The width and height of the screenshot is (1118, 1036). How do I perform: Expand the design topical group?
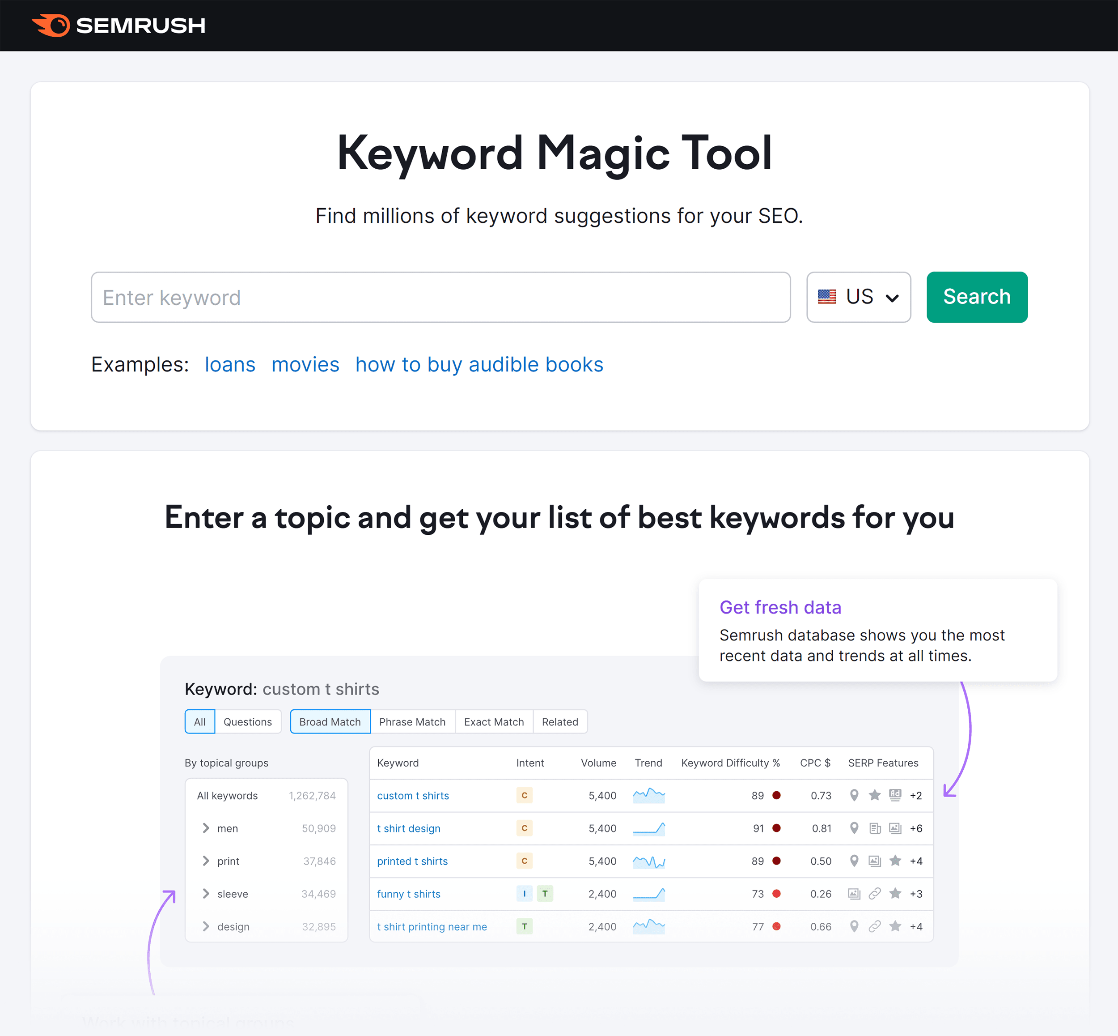coord(206,926)
